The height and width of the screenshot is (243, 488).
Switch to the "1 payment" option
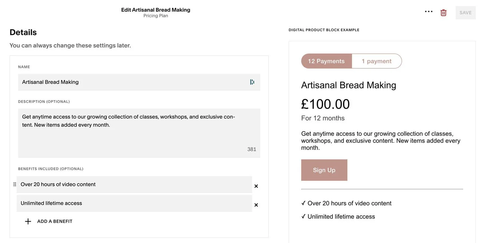tap(377, 61)
